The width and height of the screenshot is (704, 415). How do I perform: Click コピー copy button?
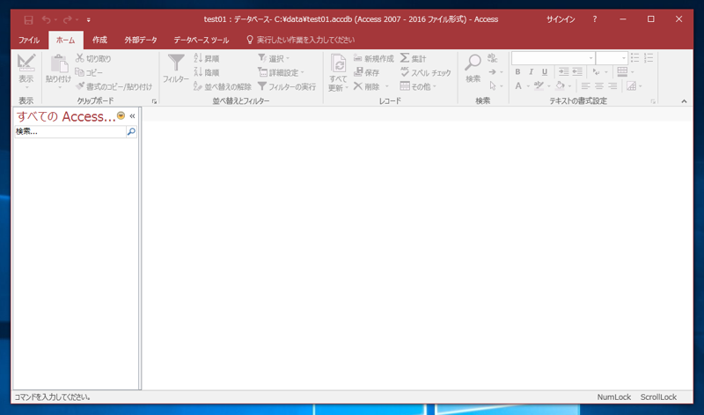(x=89, y=72)
